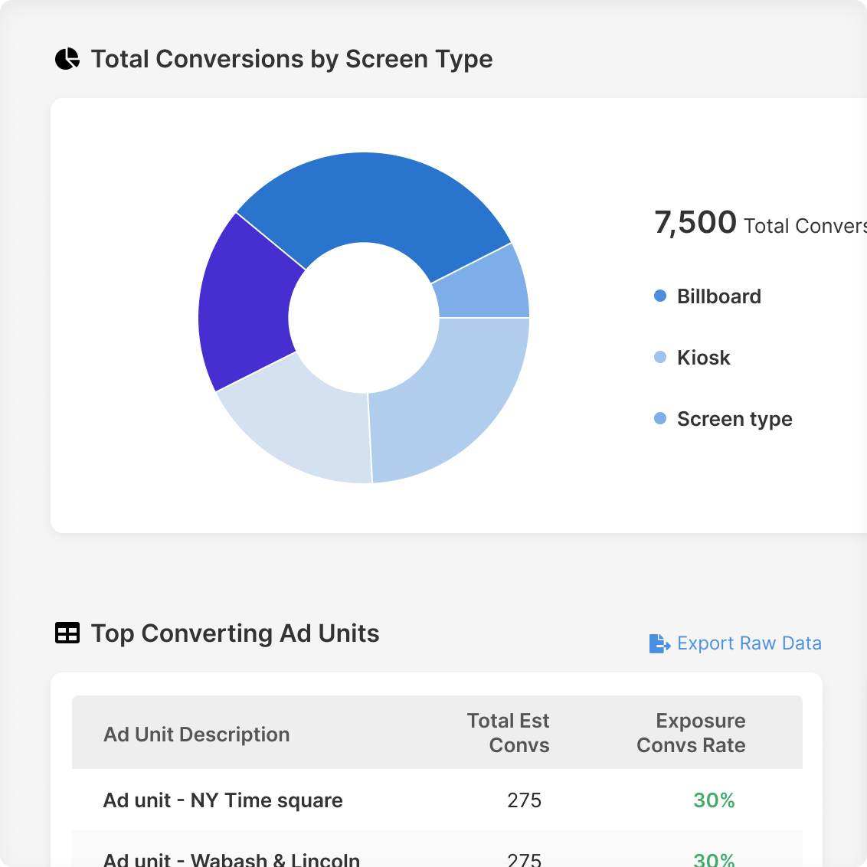Viewport: 867px width, 867px height.
Task: Click the Billboard legend dot
Action: tap(660, 296)
